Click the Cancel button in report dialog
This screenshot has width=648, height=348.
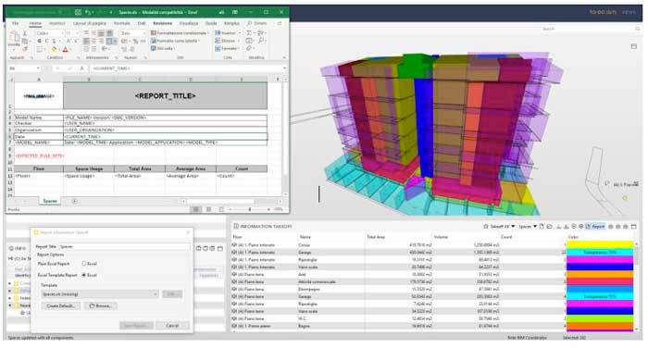pyautogui.click(x=172, y=326)
